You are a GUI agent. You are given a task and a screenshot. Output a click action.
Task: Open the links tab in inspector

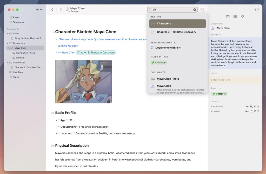pos(242,17)
